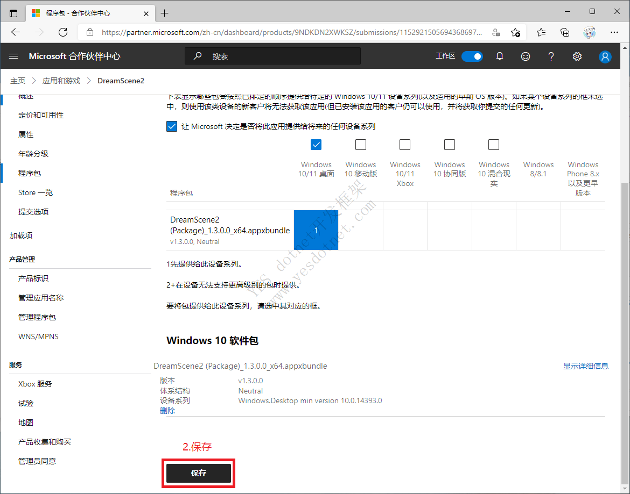
Task: Open notifications bell
Action: click(499, 56)
